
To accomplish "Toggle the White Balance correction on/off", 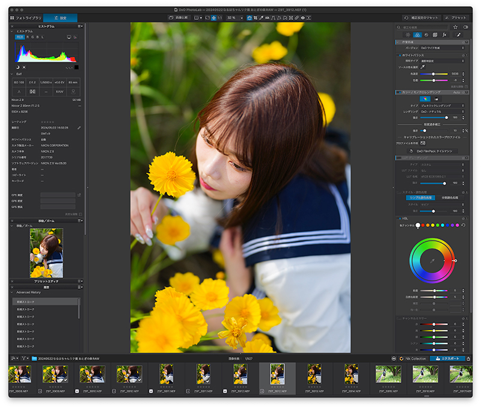I will tap(399, 55).
